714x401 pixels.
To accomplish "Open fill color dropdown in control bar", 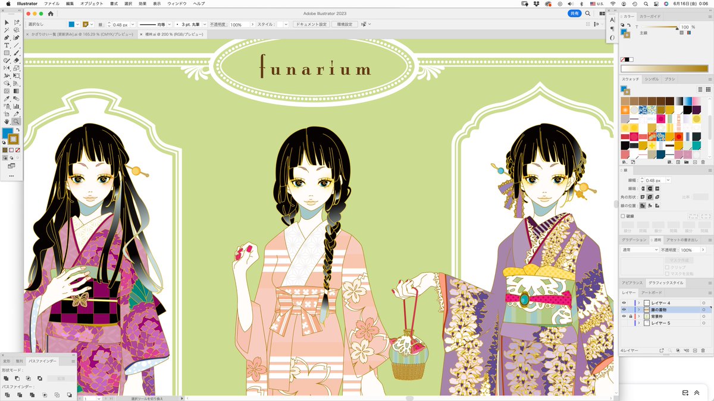I will [x=78, y=24].
